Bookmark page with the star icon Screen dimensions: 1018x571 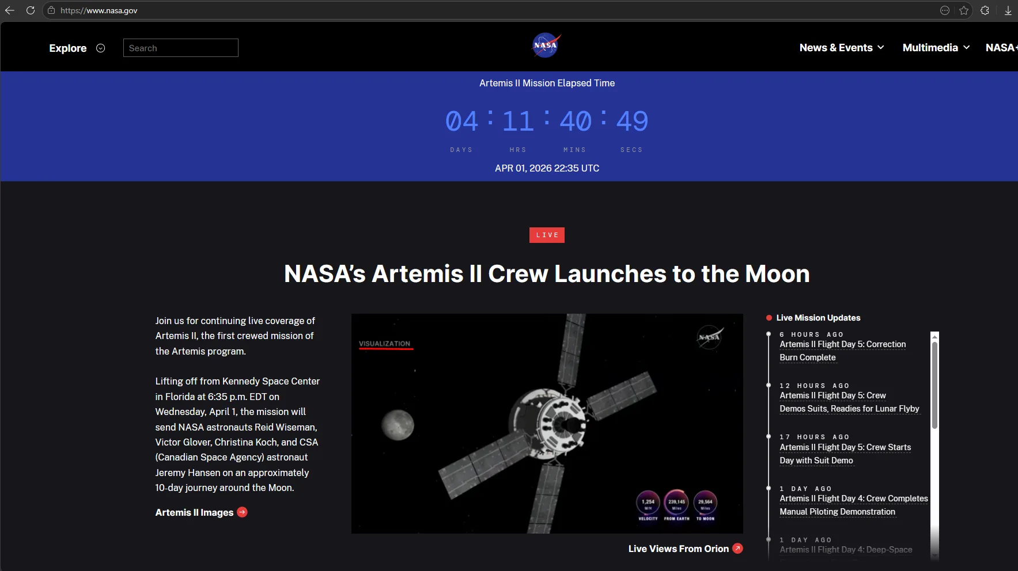tap(964, 10)
